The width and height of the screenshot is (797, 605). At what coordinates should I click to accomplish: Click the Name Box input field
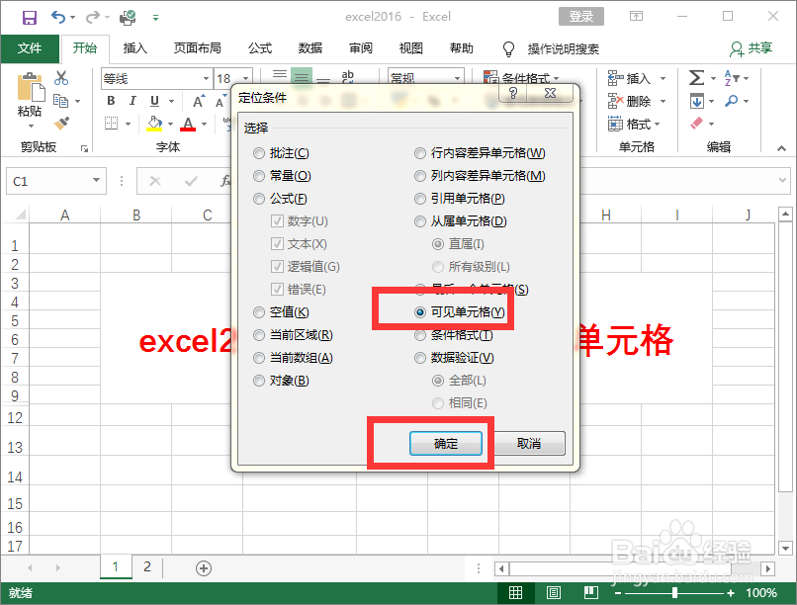coord(48,181)
